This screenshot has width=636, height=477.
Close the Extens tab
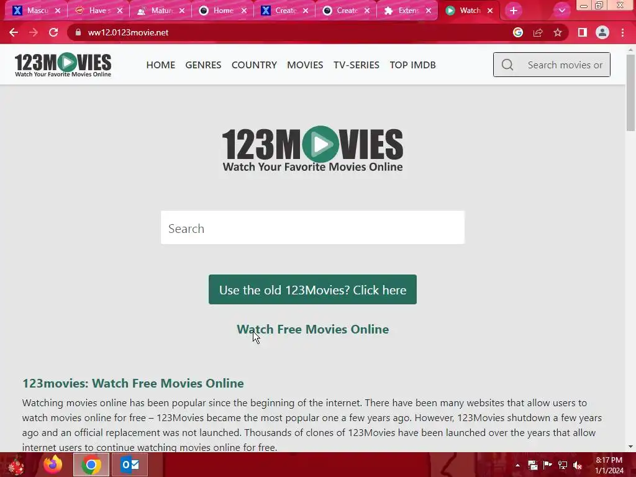tap(429, 11)
